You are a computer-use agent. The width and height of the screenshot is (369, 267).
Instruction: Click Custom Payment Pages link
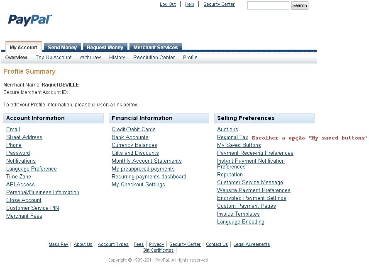pyautogui.click(x=247, y=206)
